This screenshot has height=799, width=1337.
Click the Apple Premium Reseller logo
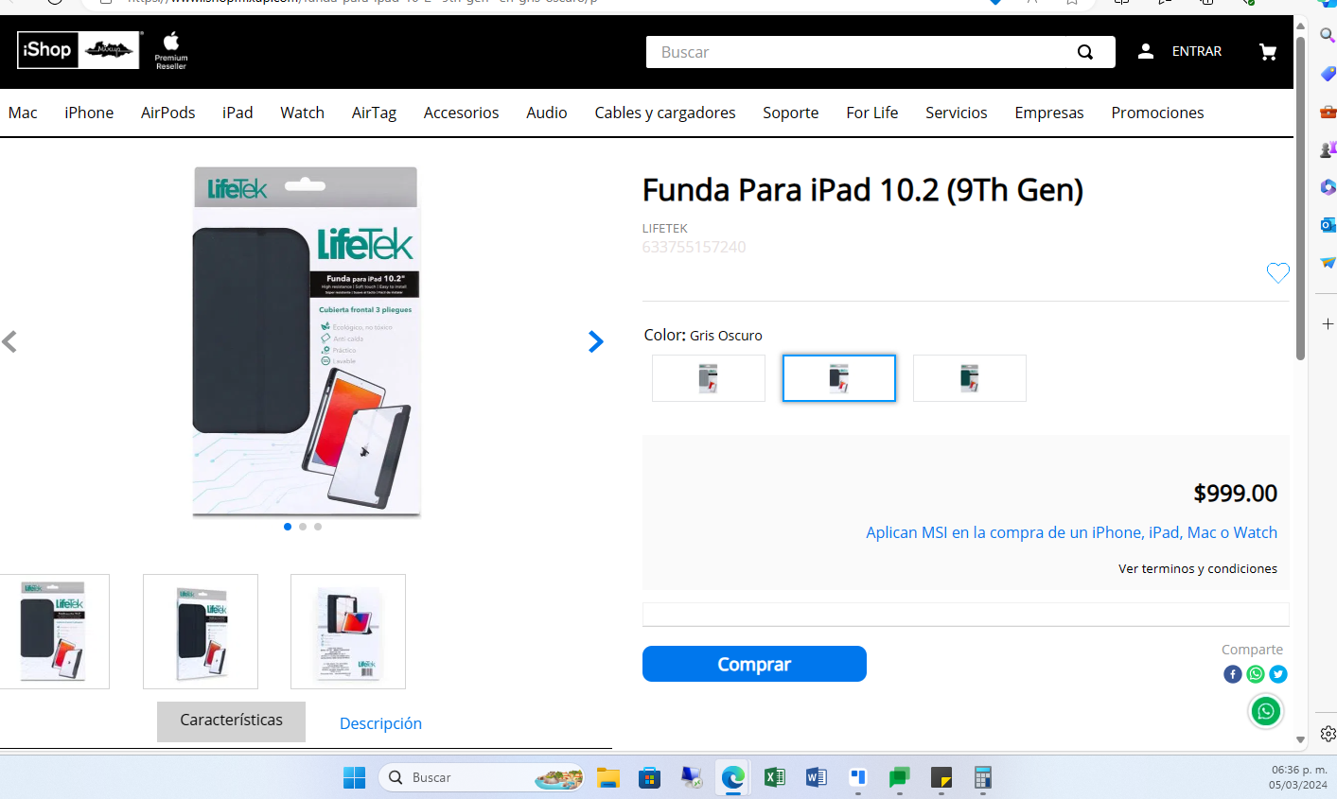(x=171, y=51)
